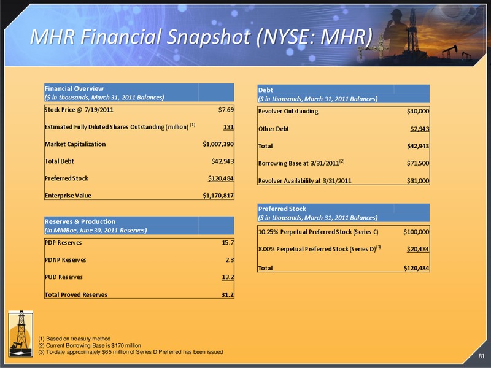The width and height of the screenshot is (491, 368).
Task: Select the $2,943 other debt value
Action: pyautogui.click(x=420, y=129)
